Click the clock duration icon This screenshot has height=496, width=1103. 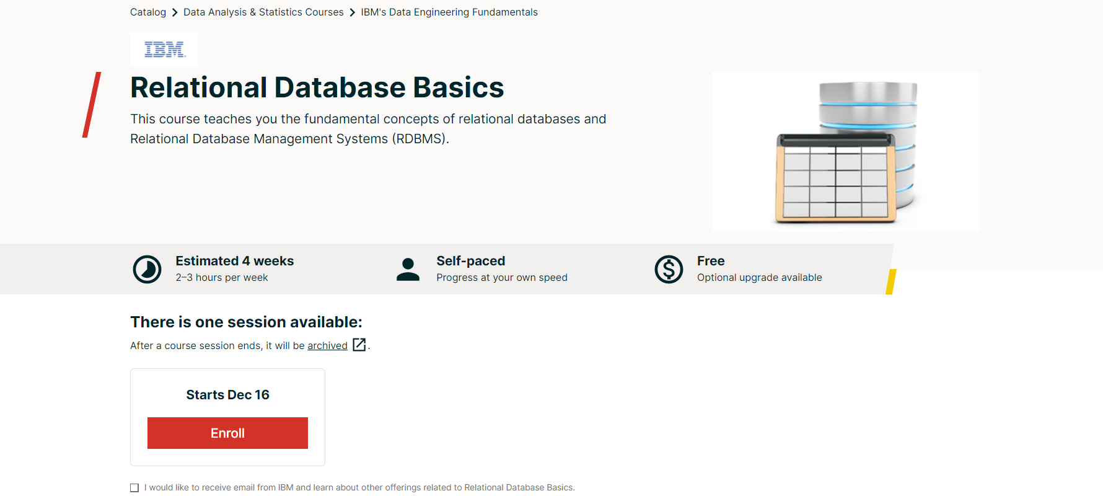pyautogui.click(x=147, y=269)
